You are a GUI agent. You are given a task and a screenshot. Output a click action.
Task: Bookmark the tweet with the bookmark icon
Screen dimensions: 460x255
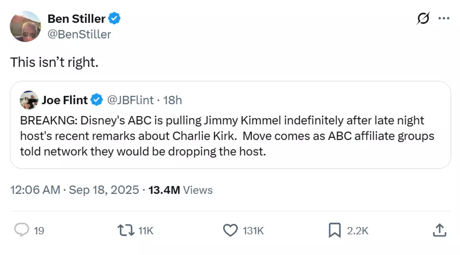click(x=334, y=230)
